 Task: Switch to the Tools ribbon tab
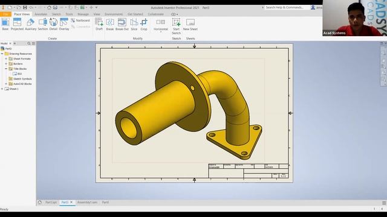pos(69,14)
